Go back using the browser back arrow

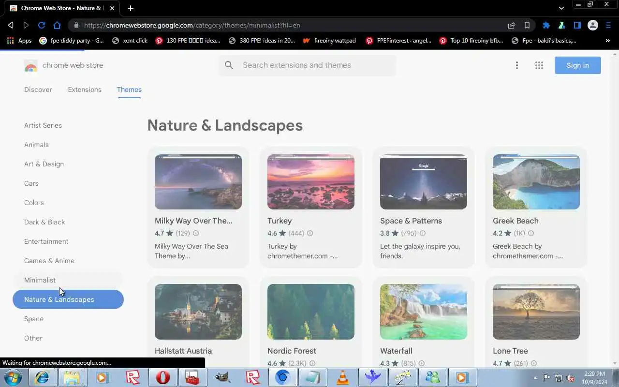point(11,25)
